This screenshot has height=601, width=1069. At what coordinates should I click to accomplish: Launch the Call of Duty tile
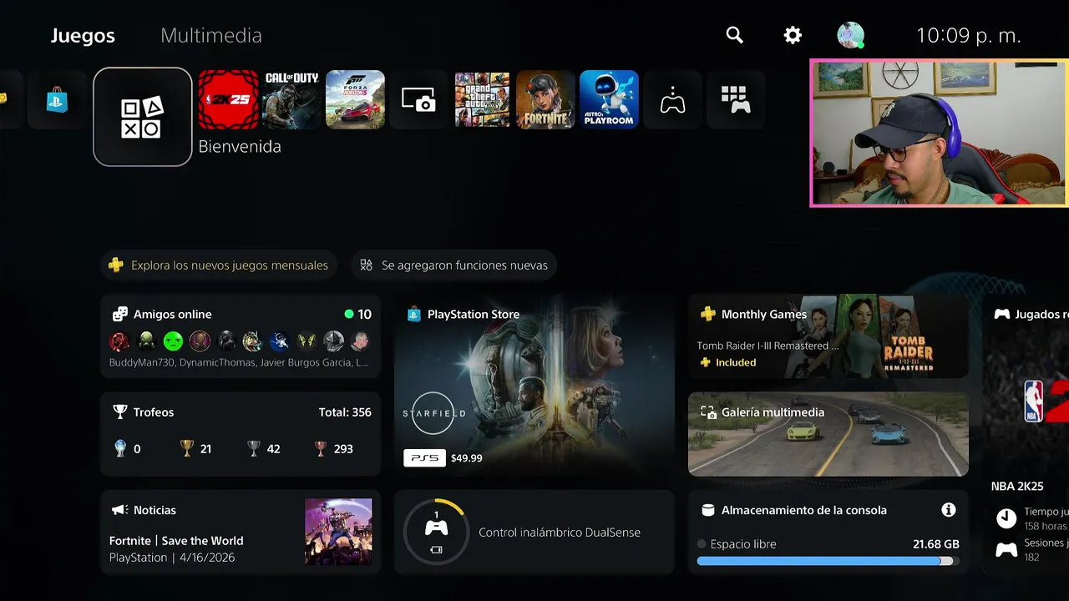pyautogui.click(x=291, y=99)
